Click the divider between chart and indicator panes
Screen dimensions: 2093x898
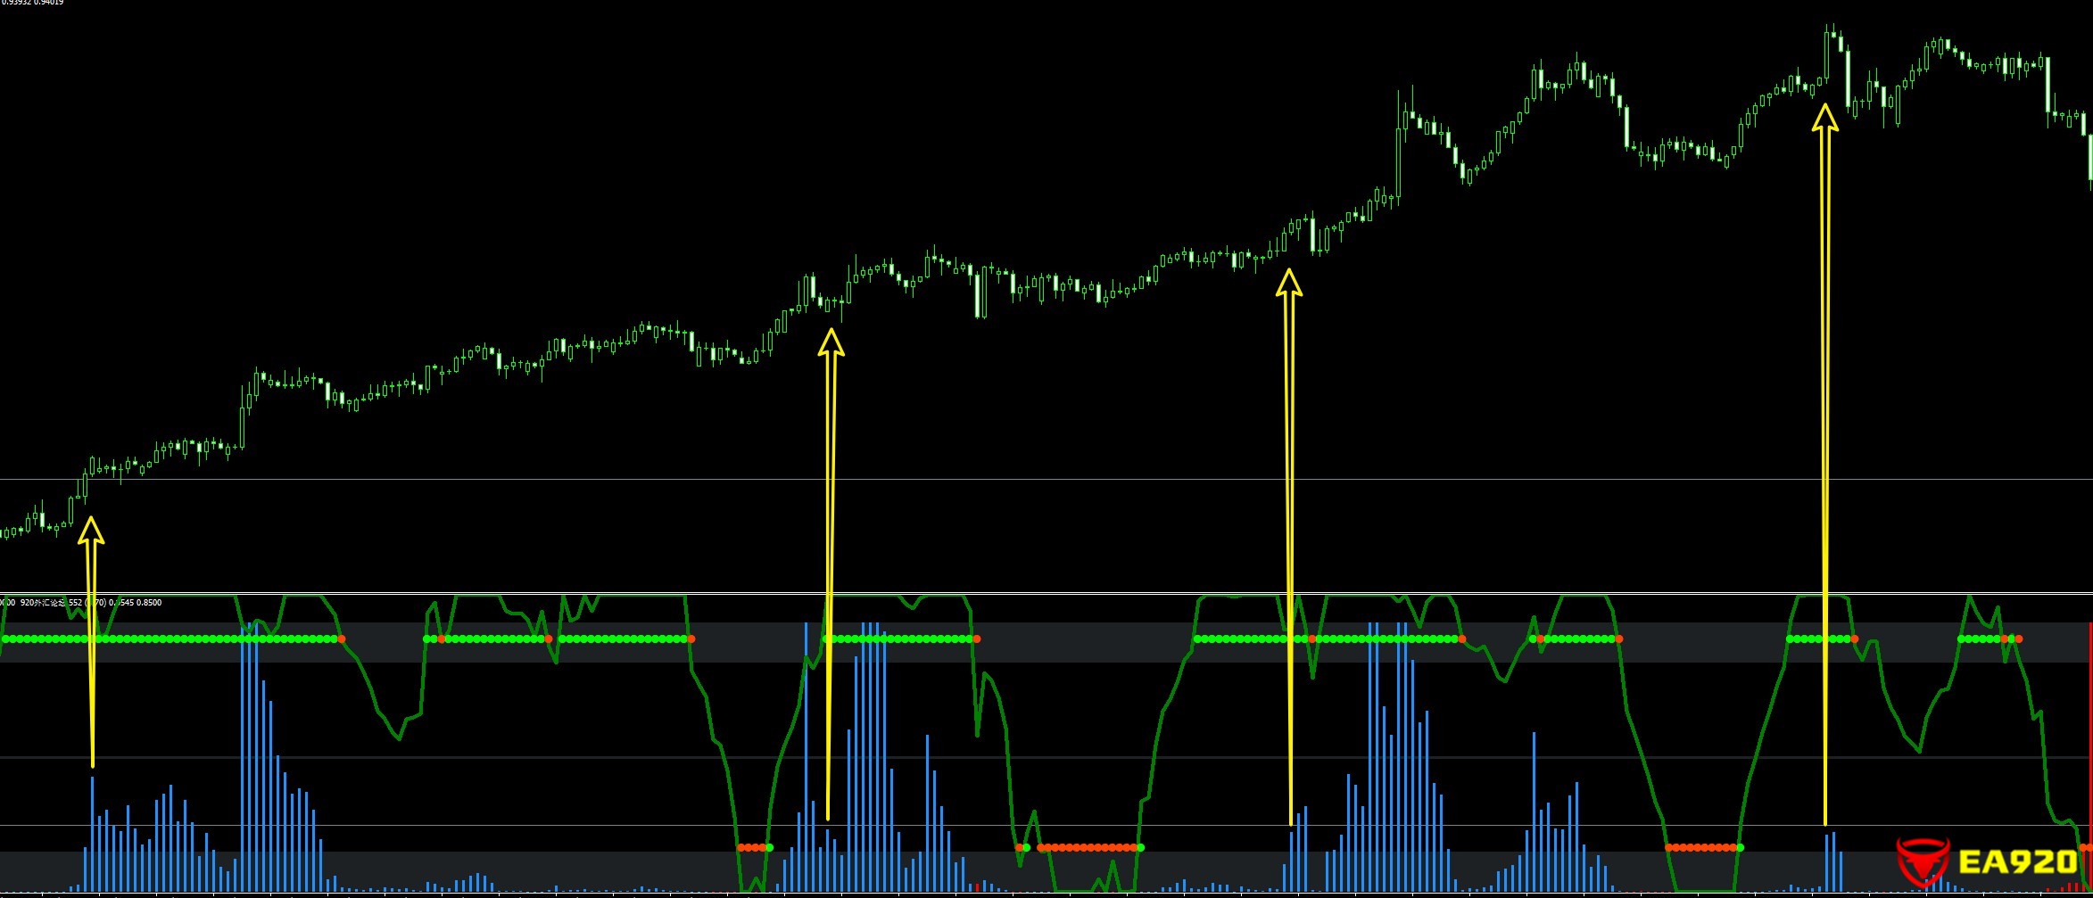(1071, 592)
